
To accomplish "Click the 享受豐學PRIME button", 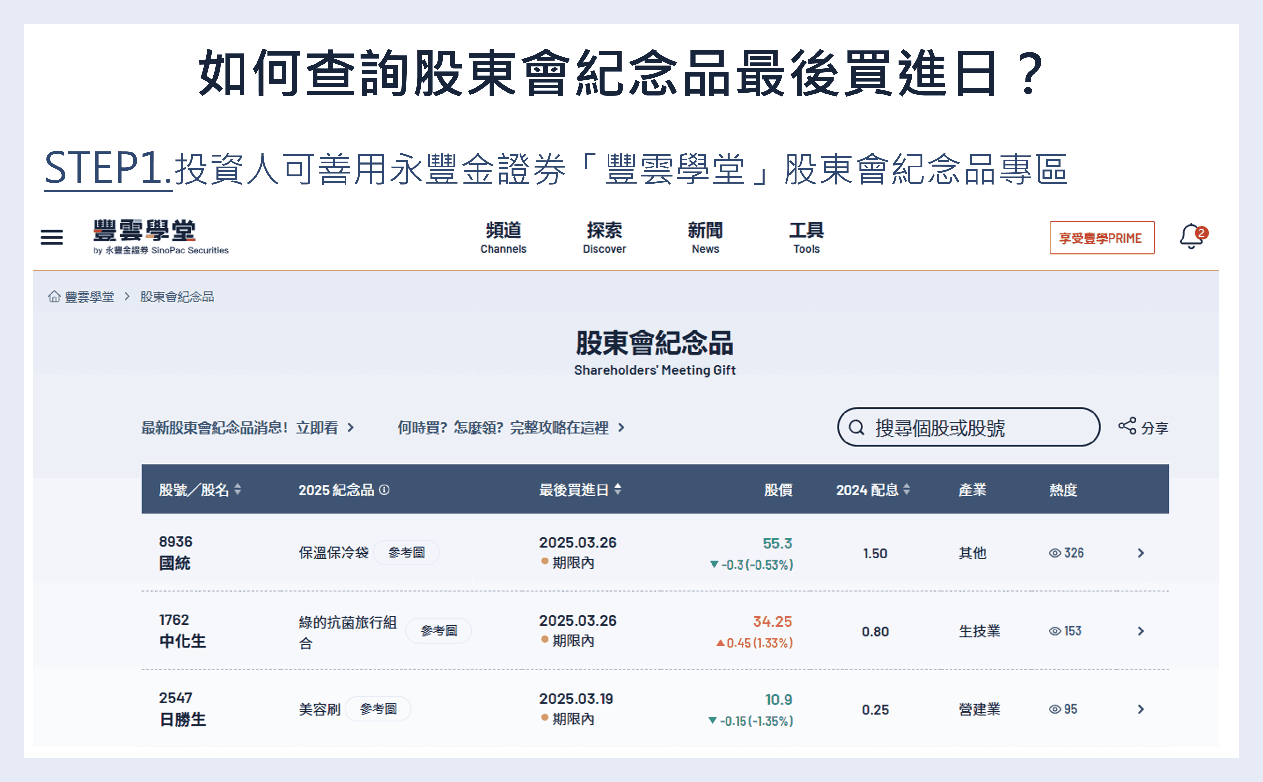I will tap(1102, 238).
